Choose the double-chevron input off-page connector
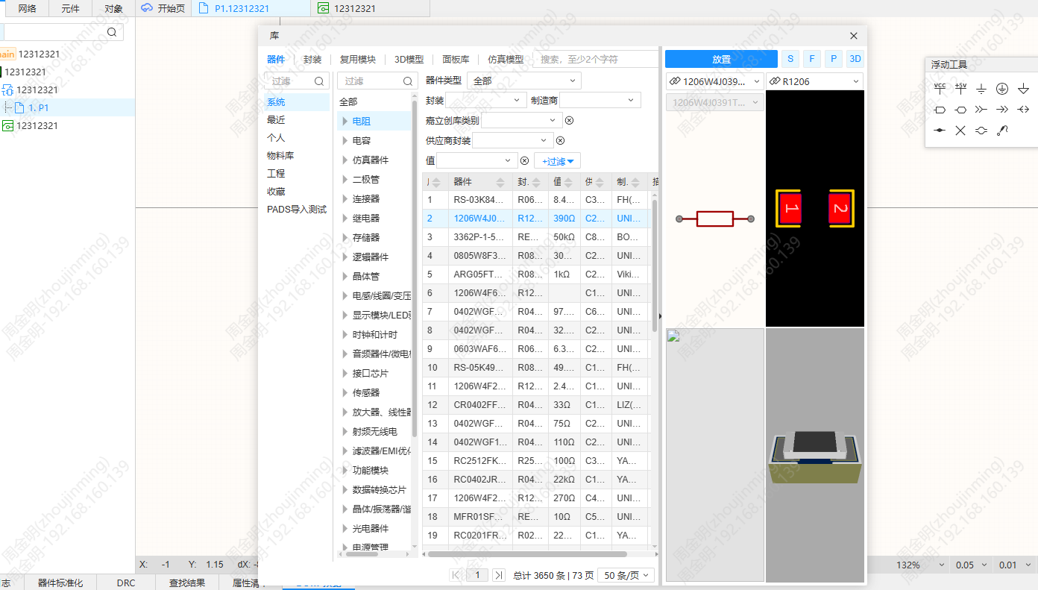 tap(981, 110)
